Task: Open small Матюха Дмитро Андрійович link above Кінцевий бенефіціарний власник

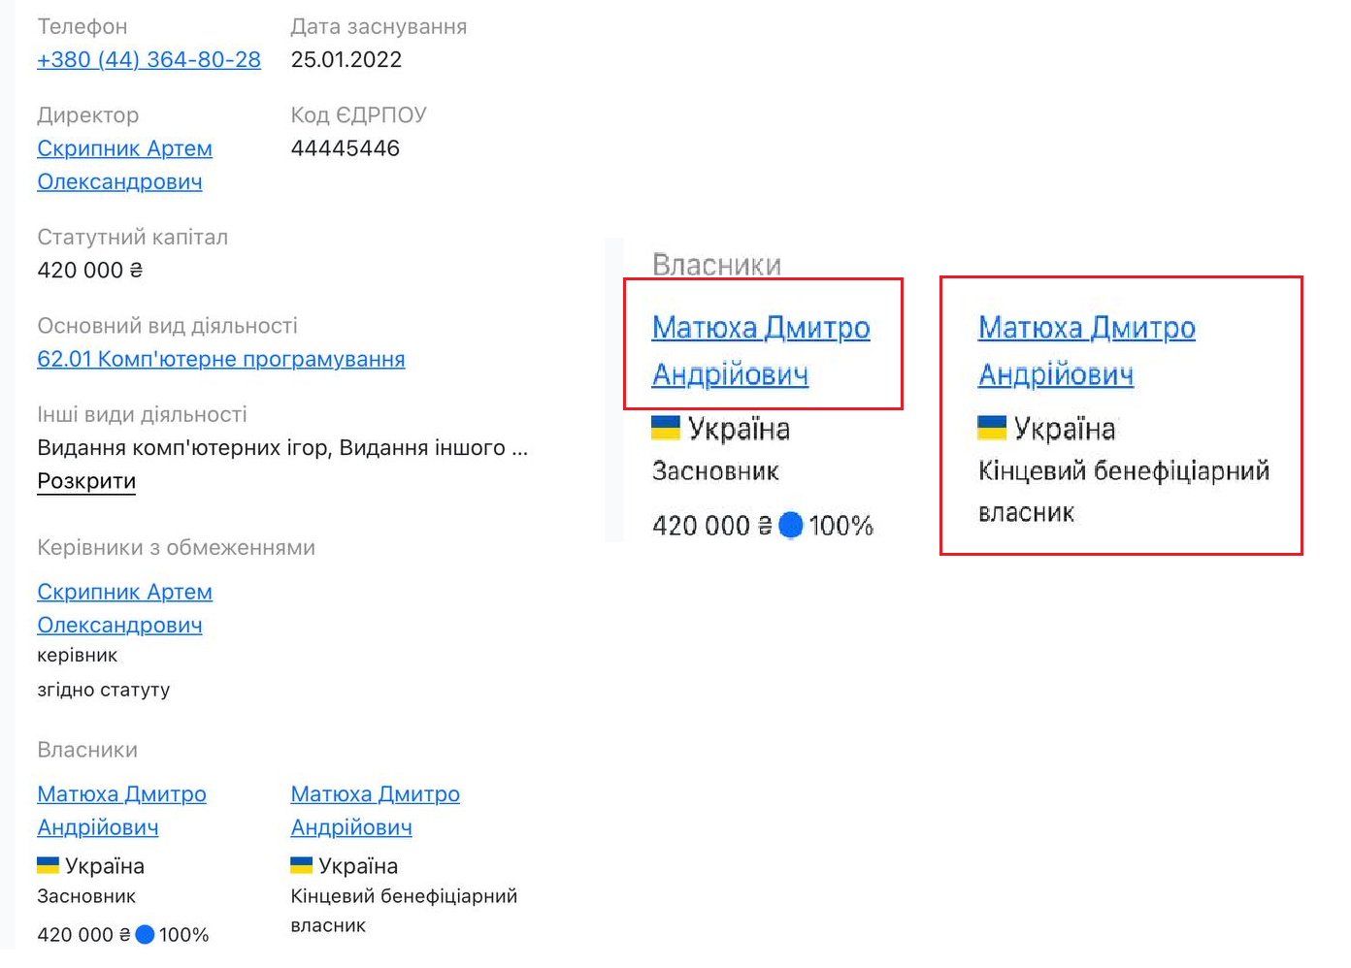Action: click(x=375, y=811)
